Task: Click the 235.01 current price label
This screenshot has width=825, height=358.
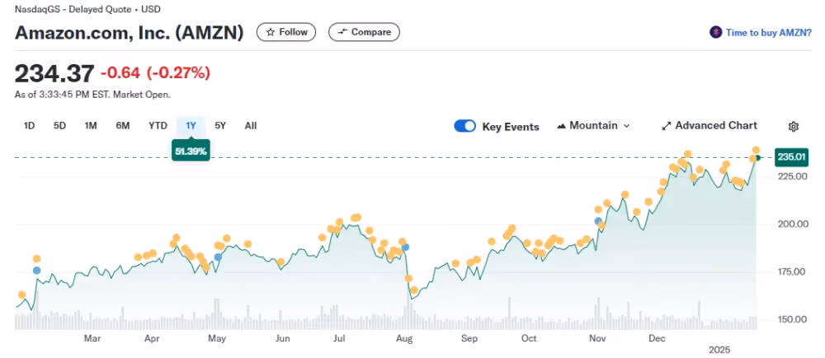Action: coord(791,157)
